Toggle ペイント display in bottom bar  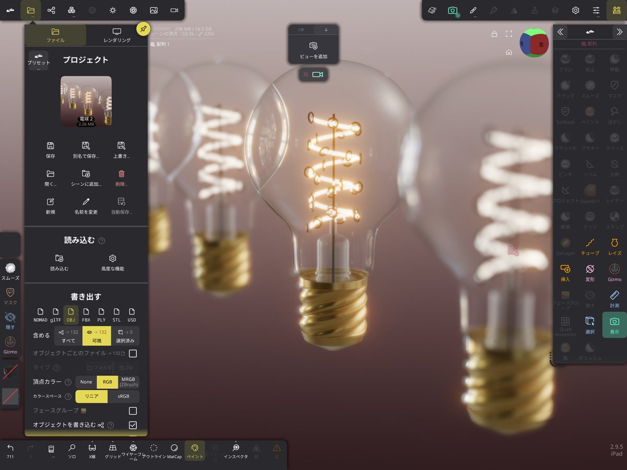195,451
